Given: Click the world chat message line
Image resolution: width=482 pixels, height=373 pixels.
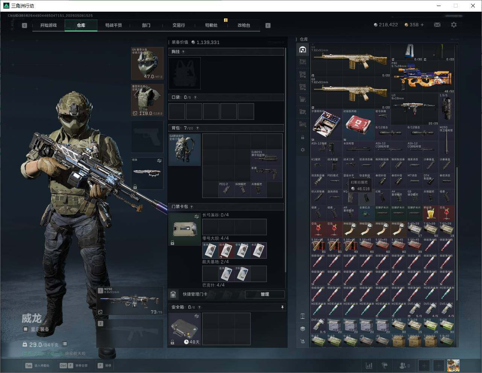Looking at the screenshot, I should [54, 353].
